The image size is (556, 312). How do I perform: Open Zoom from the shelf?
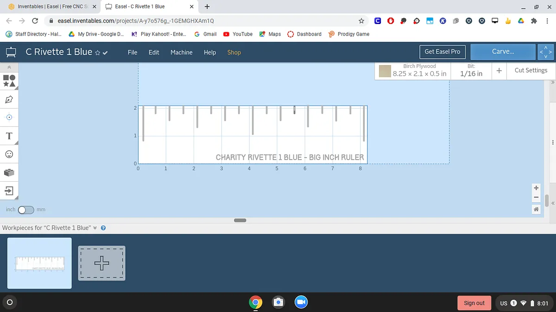click(301, 302)
